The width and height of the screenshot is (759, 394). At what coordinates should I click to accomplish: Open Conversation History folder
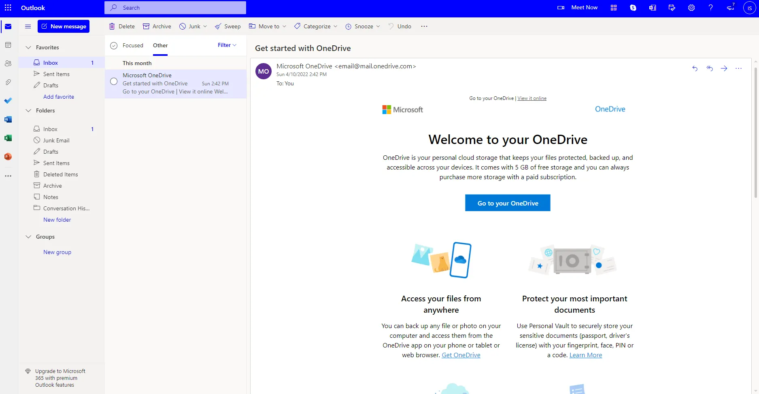[62, 208]
